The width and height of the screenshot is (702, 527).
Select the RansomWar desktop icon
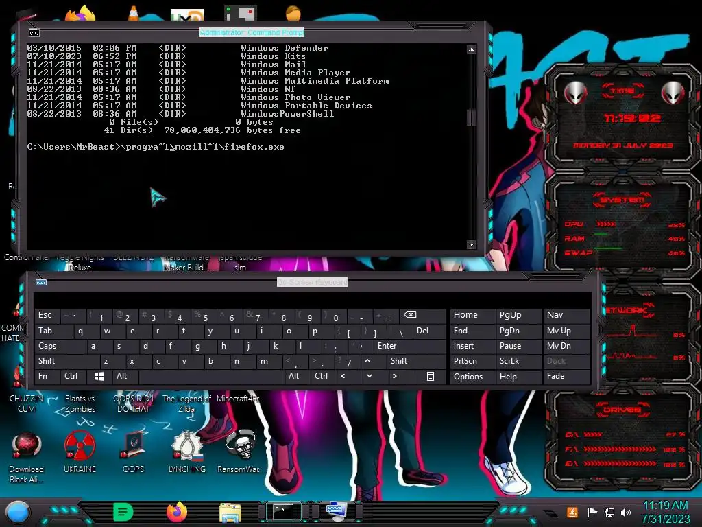coord(241,453)
